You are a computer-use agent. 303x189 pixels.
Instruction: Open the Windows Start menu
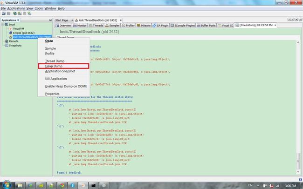[x=7, y=185]
